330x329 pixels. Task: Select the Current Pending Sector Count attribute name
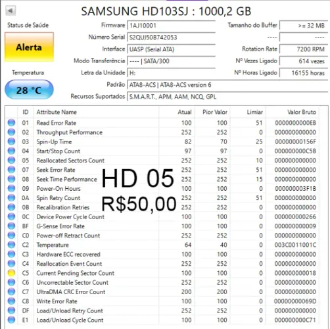[76, 273]
